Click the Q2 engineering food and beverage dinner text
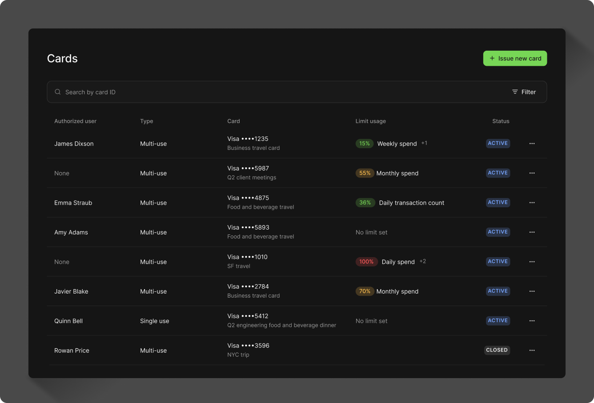The height and width of the screenshot is (403, 594). click(282, 325)
